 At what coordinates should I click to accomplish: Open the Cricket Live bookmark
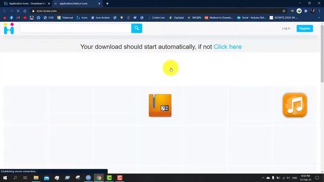pos(156,18)
